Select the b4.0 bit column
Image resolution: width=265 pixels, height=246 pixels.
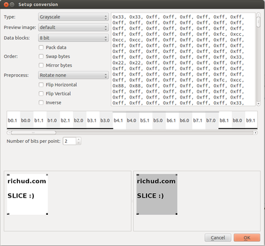(x=132, y=120)
